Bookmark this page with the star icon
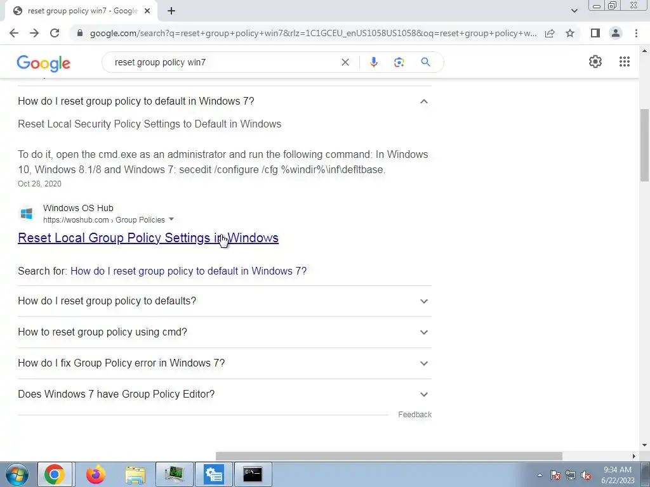This screenshot has height=487, width=650. tap(571, 33)
